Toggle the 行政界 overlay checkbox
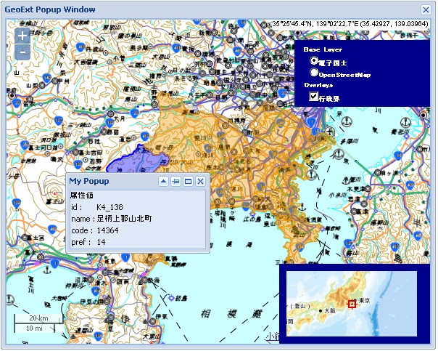The image size is (438, 351). pos(313,96)
